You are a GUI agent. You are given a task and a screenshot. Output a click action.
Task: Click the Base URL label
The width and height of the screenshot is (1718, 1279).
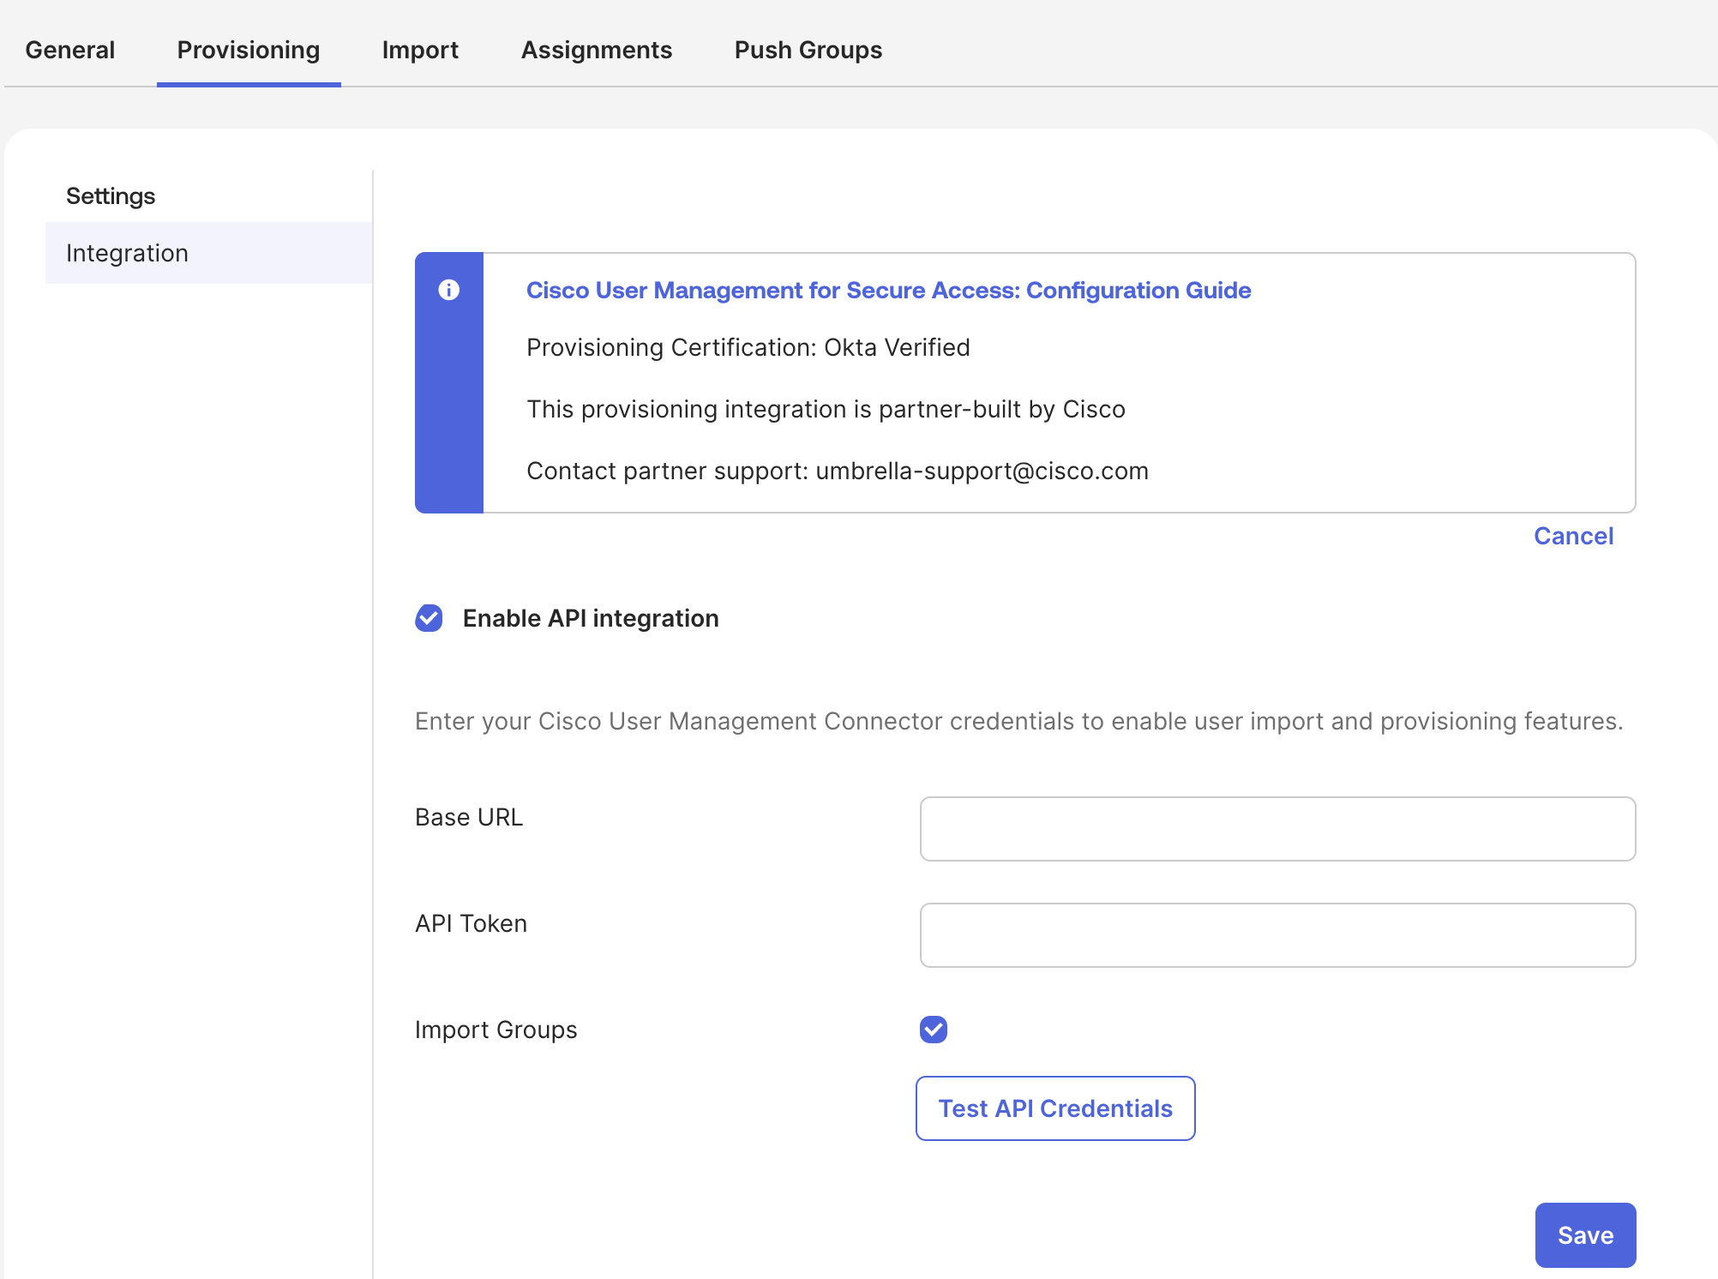click(469, 817)
